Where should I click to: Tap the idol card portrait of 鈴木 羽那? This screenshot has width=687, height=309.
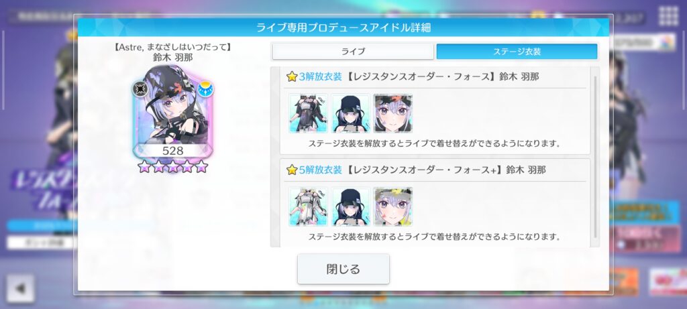(x=172, y=113)
